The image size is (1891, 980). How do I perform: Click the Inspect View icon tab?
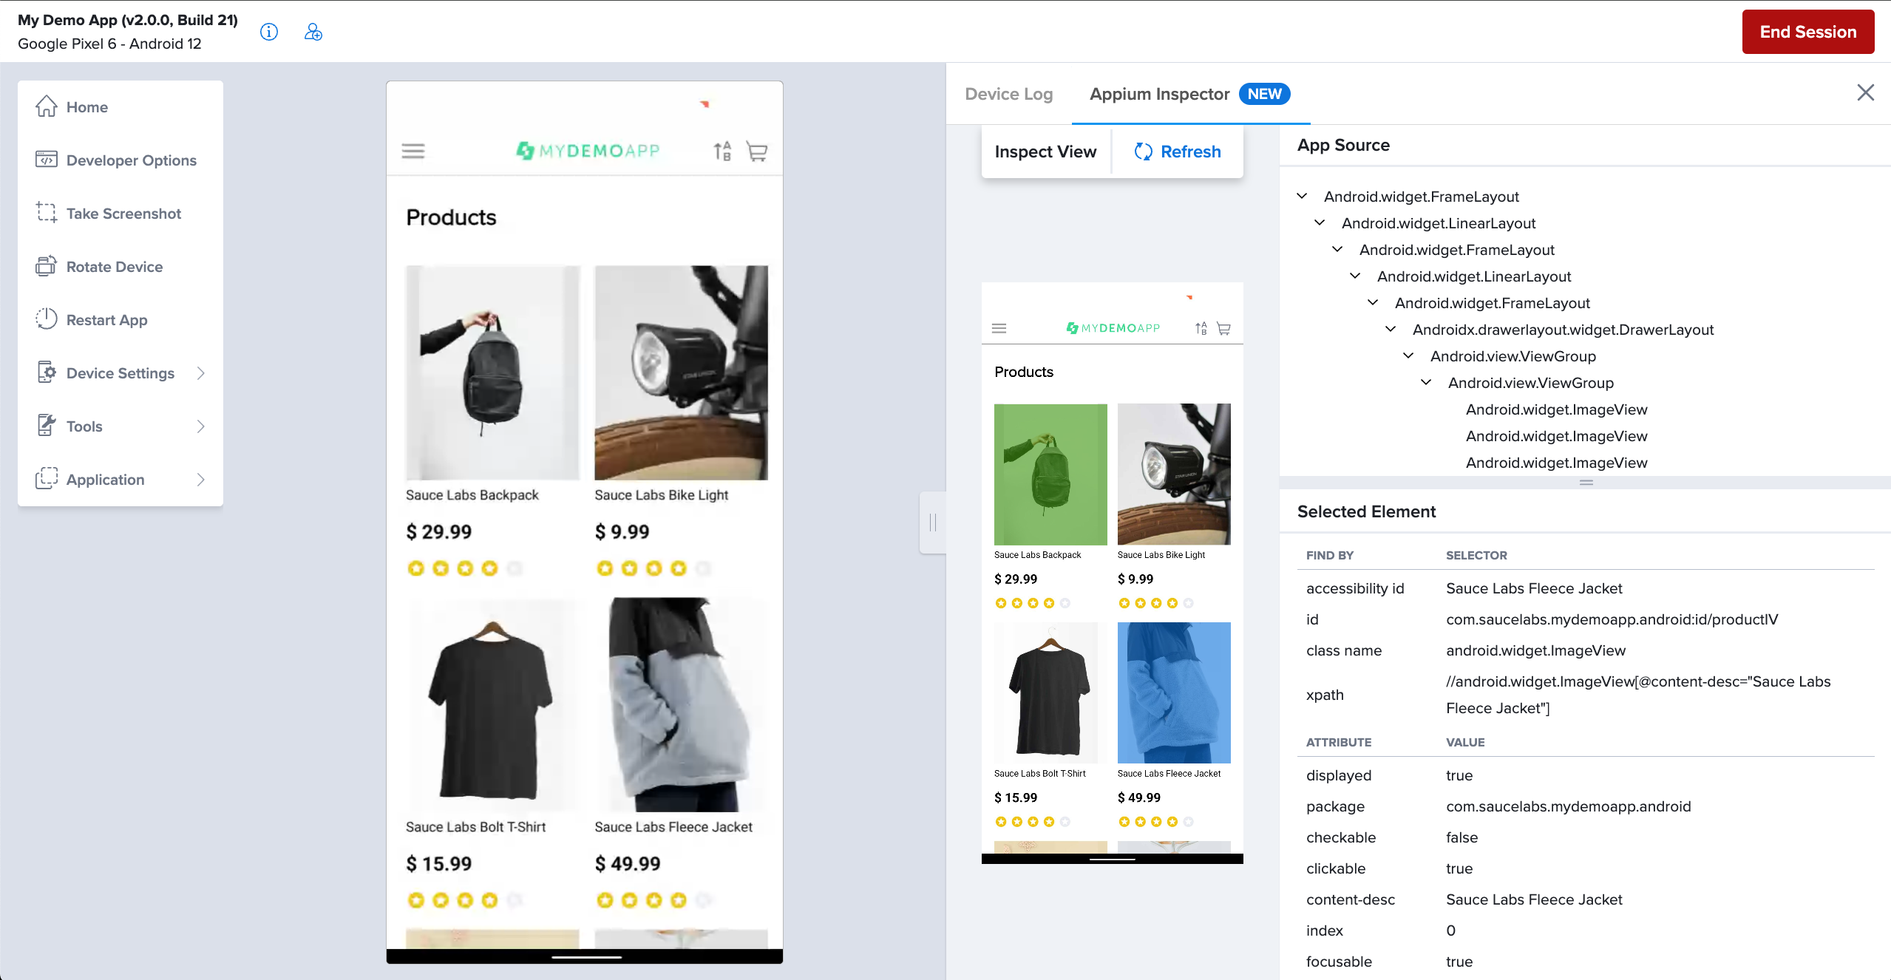tap(1045, 152)
